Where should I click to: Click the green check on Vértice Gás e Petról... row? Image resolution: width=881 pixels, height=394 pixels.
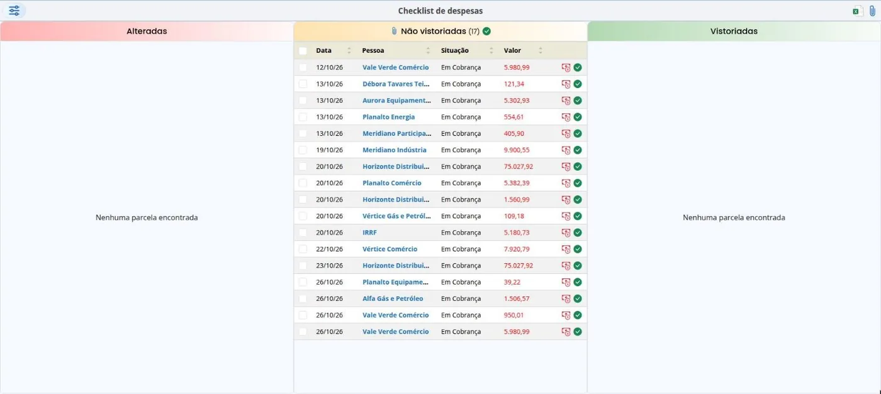[x=578, y=216]
